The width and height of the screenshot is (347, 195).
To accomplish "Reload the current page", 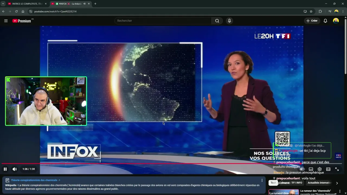I will 16,11.
